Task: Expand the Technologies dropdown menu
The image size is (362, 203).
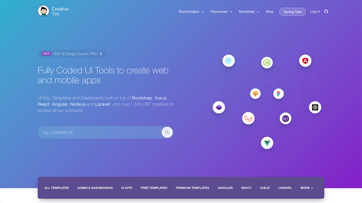Action: point(191,12)
